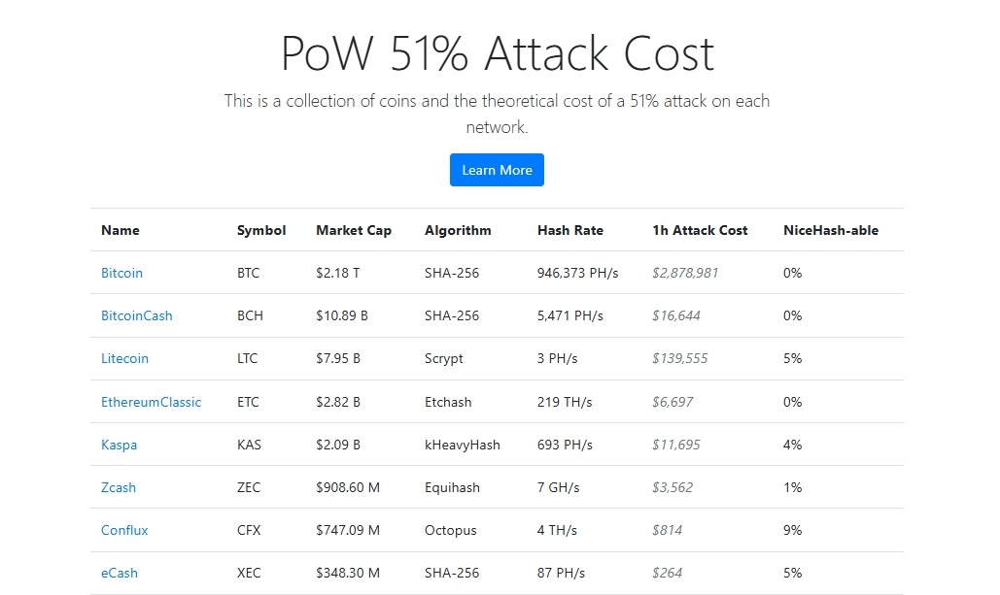Open the BitcoinCash coin link

tap(136, 315)
